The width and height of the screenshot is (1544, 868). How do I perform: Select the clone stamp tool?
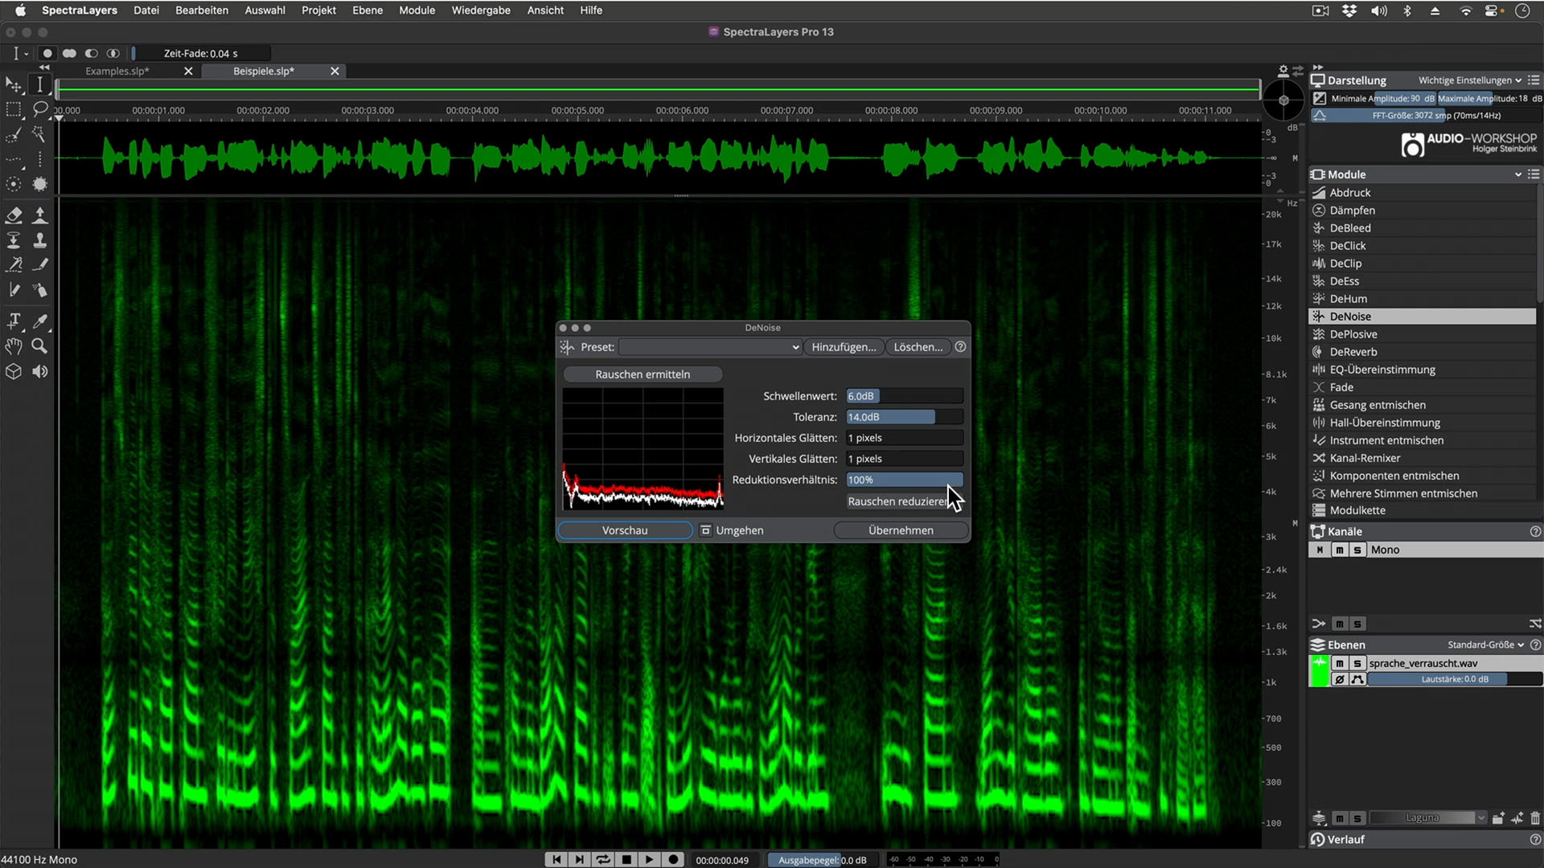coord(39,240)
